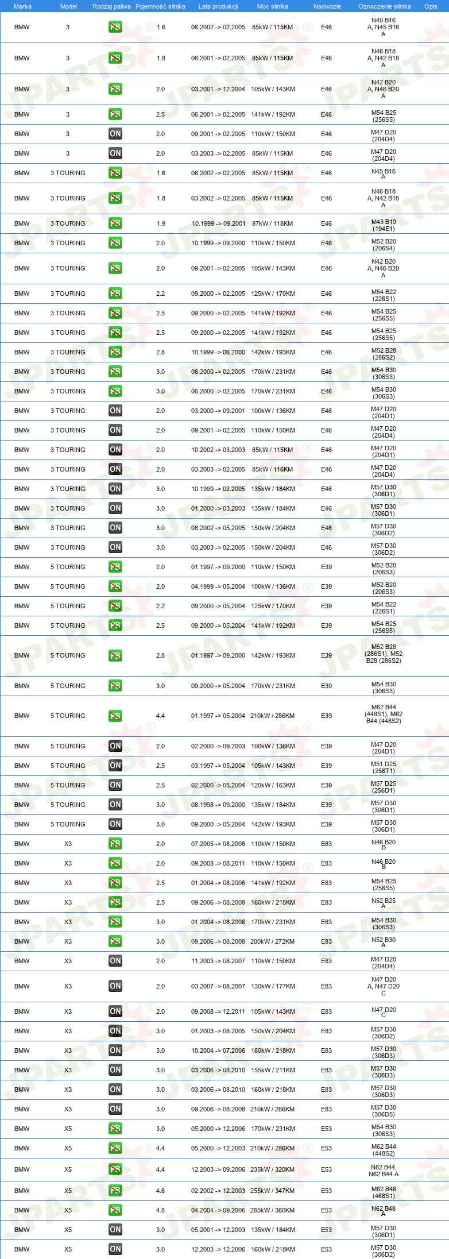Click the M52 B20 (206S4) engine code
This screenshot has width=449, height=1259.
(384, 244)
